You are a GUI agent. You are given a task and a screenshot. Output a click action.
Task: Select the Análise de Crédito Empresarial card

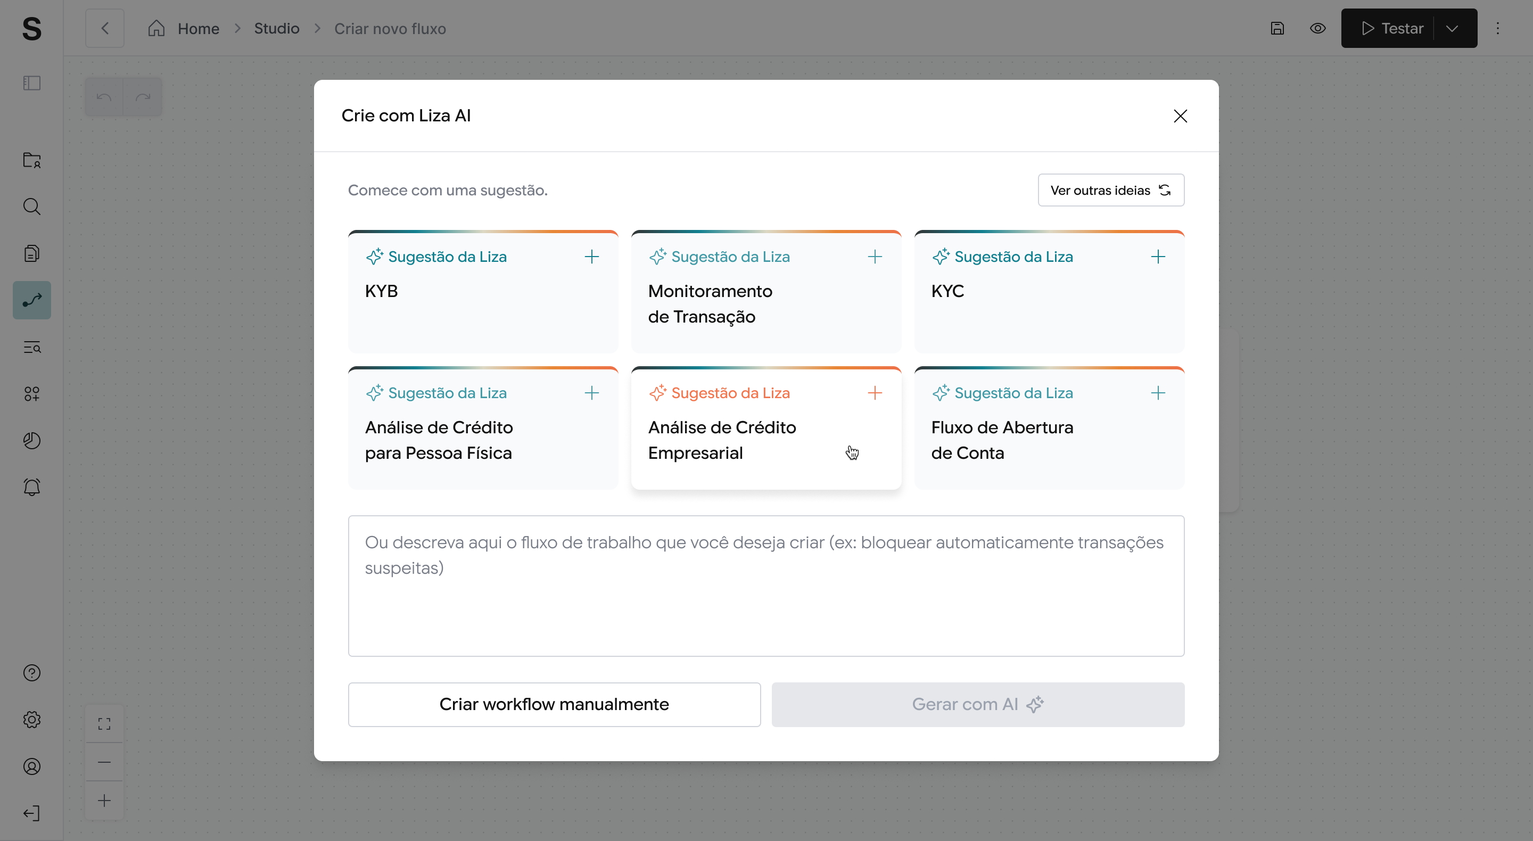click(765, 440)
